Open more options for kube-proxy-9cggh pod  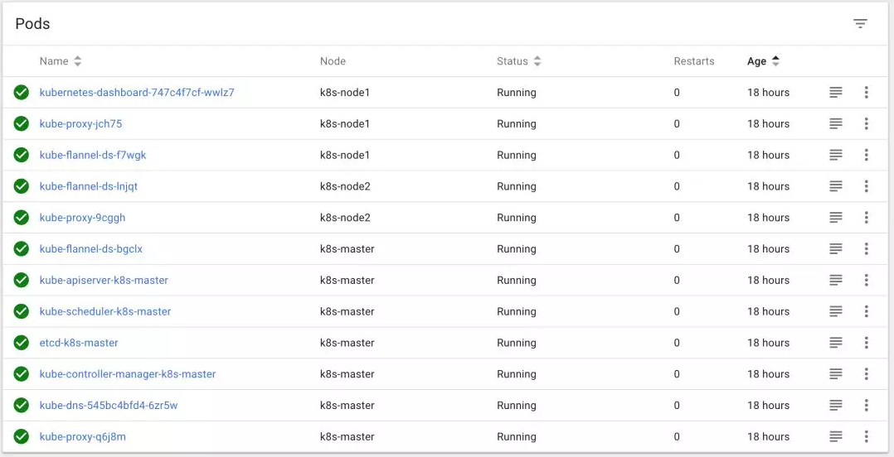click(x=866, y=218)
